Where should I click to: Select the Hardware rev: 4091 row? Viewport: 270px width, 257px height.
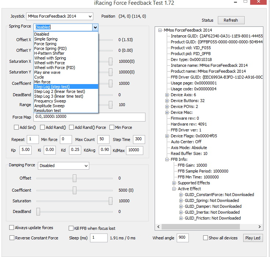(189, 124)
